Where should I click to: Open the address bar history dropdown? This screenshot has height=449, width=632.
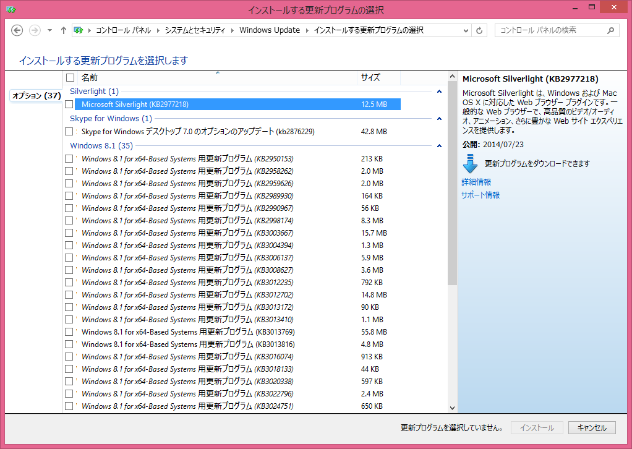[x=466, y=31]
